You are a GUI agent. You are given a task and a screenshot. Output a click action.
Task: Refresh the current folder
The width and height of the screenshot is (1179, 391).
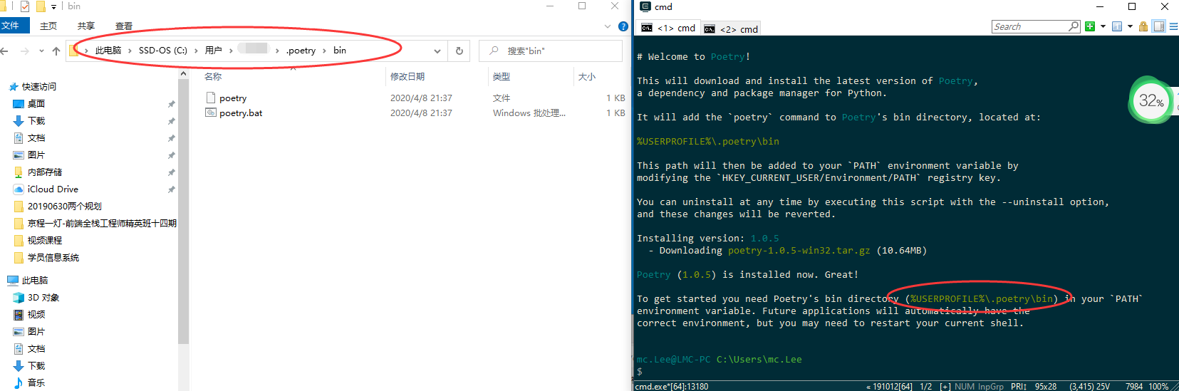click(459, 51)
